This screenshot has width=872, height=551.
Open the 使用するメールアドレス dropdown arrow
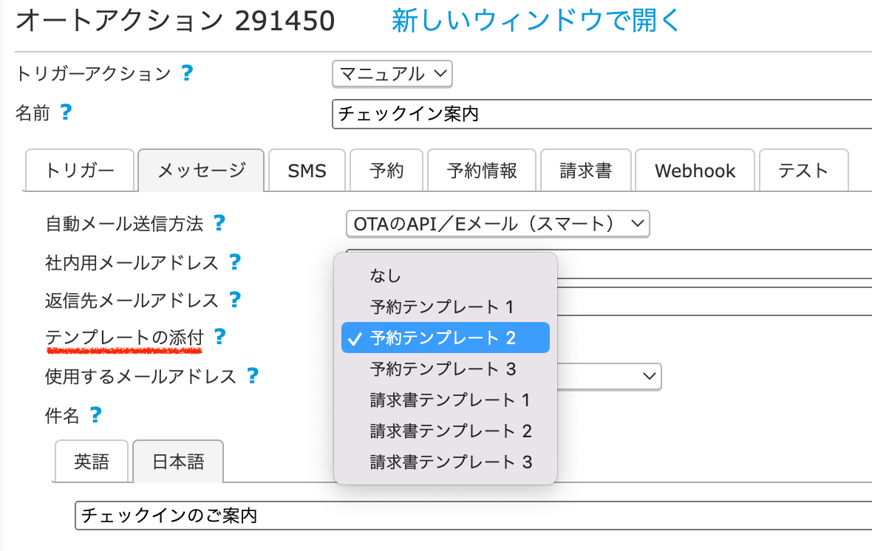click(650, 376)
